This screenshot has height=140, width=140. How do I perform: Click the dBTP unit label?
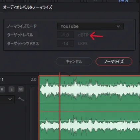(83, 35)
